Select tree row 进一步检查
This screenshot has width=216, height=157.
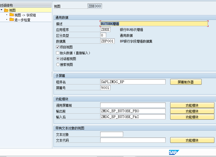(22, 20)
